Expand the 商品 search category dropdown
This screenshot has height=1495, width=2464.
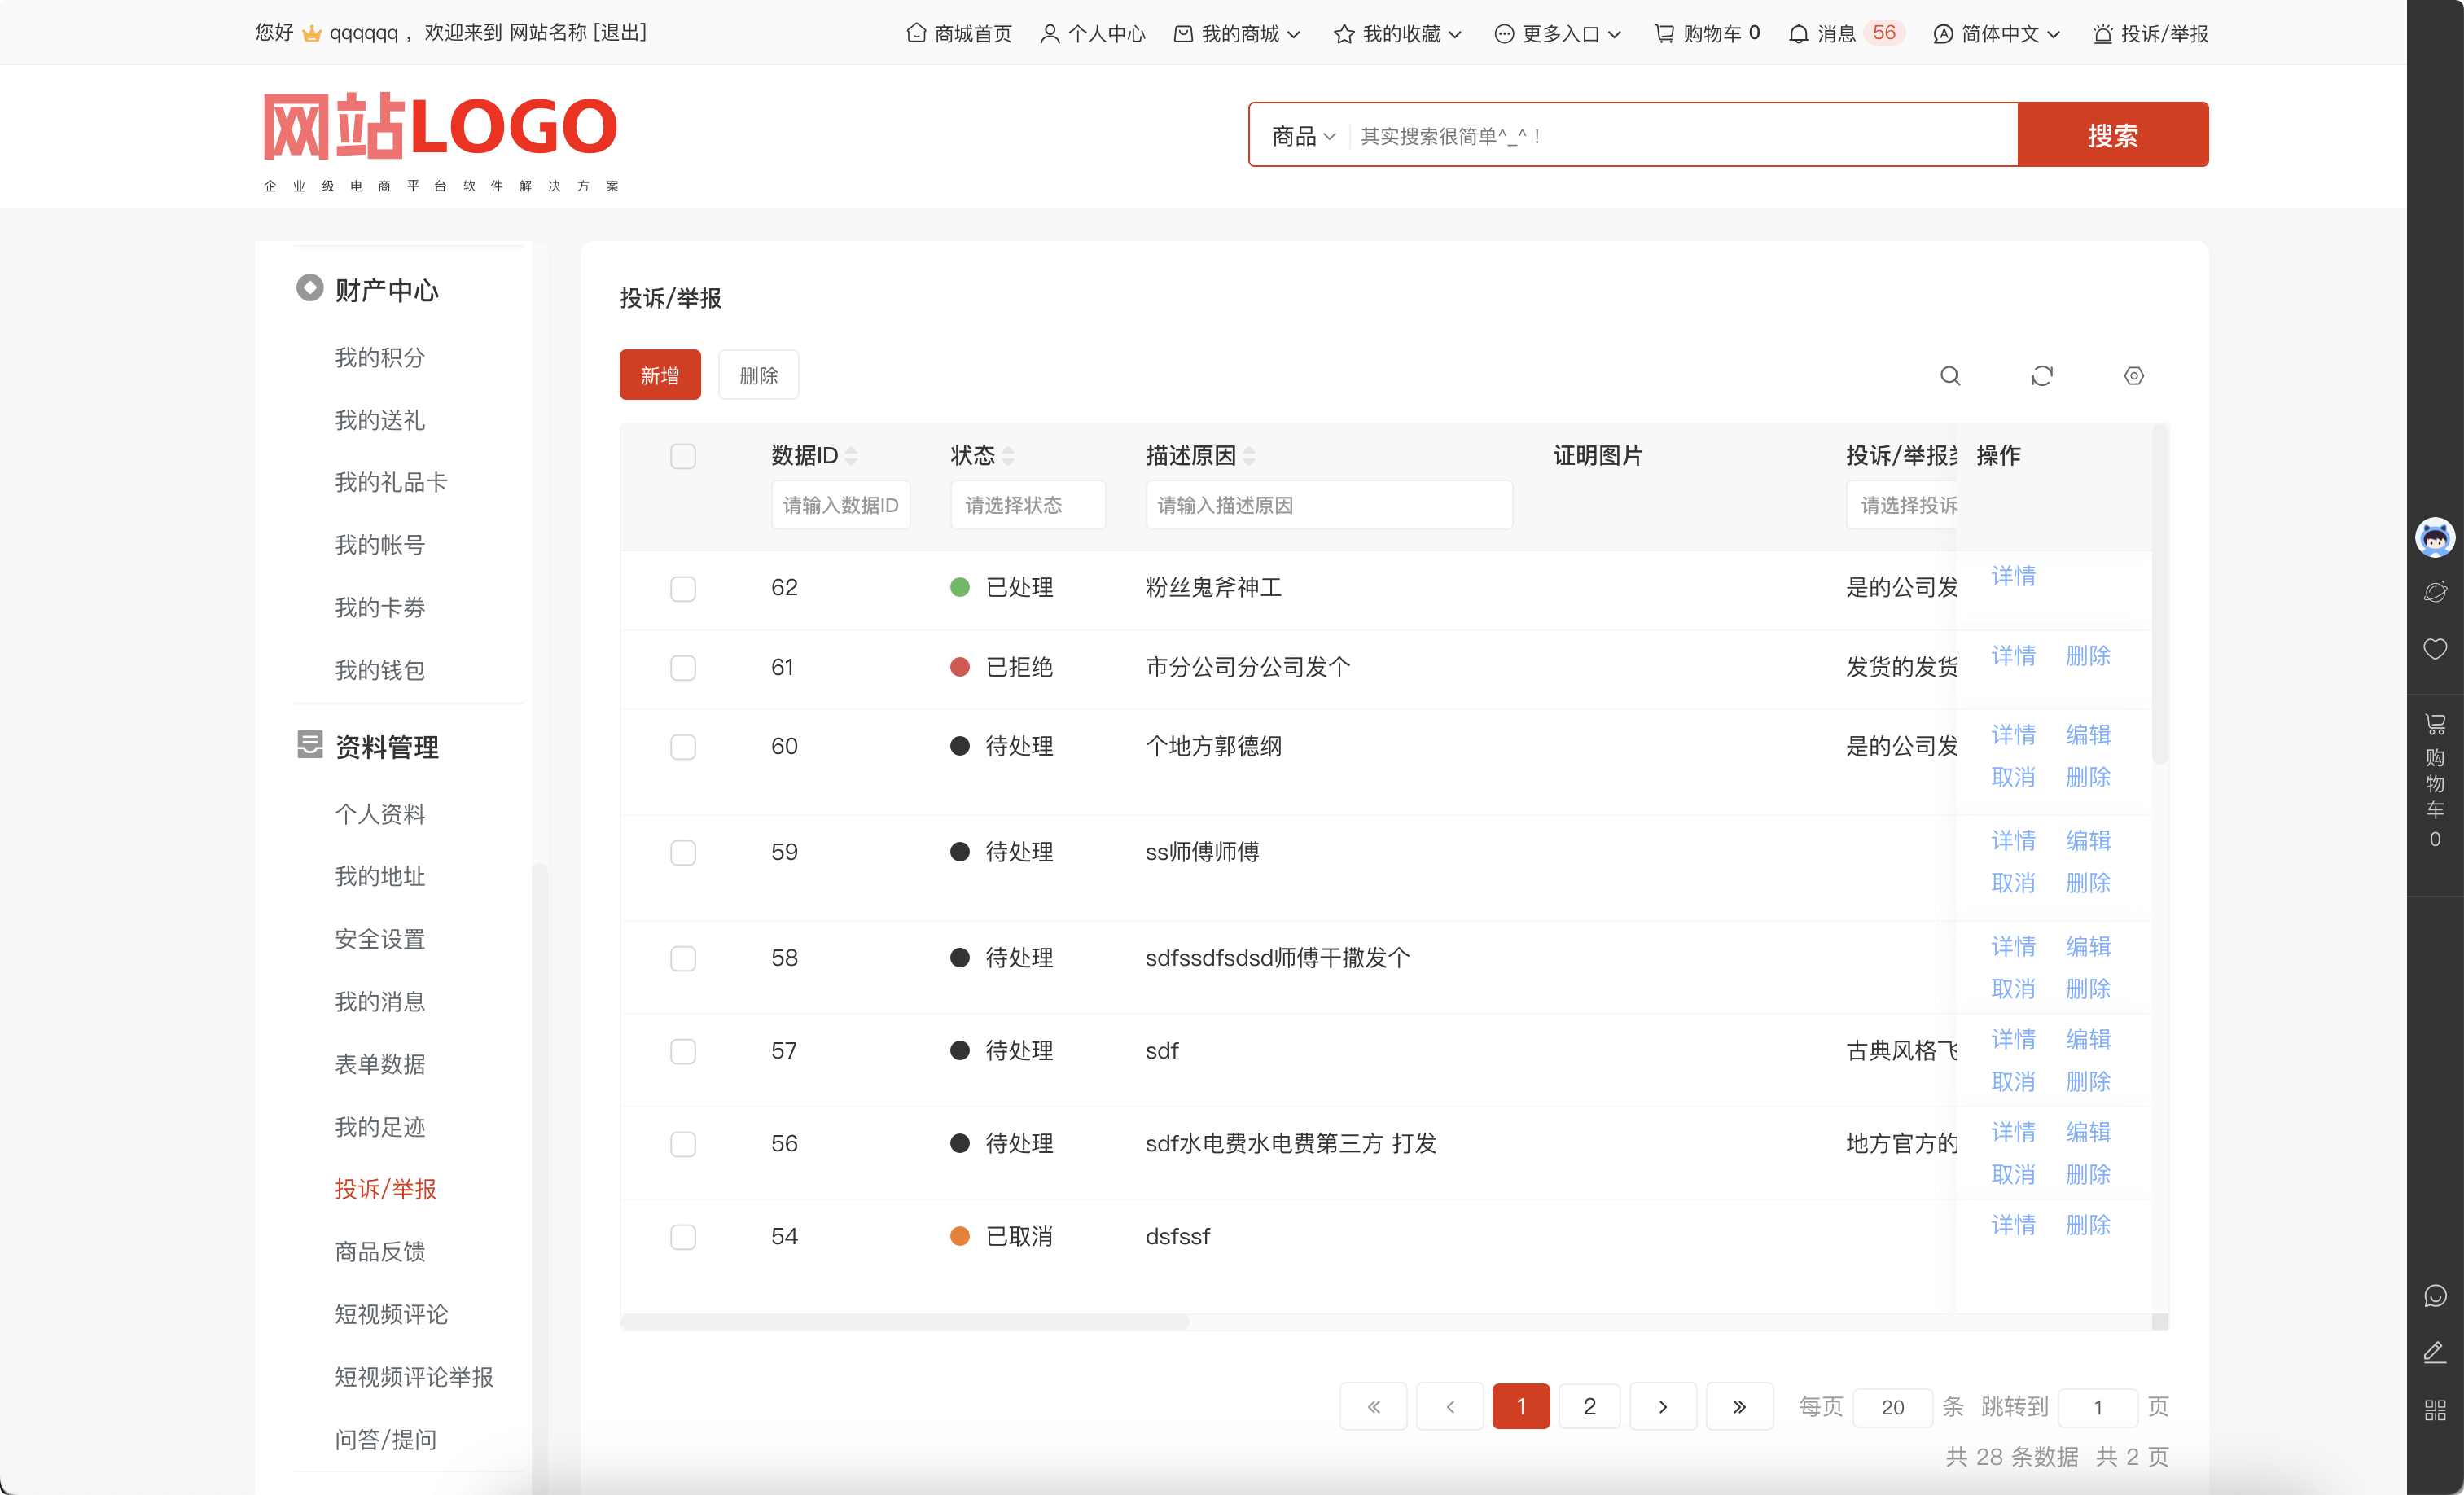point(1303,135)
